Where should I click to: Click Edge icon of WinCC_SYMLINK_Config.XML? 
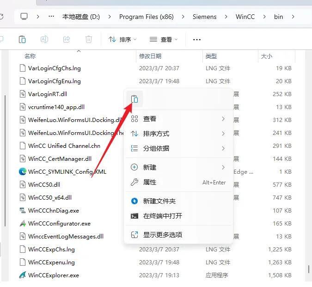pyautogui.click(x=23, y=171)
